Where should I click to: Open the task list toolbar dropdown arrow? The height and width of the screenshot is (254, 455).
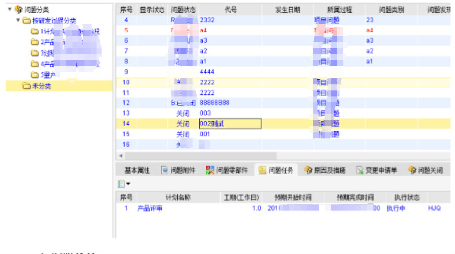(128, 184)
